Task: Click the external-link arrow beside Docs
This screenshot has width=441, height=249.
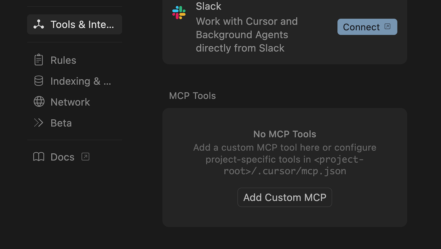Action: point(85,156)
